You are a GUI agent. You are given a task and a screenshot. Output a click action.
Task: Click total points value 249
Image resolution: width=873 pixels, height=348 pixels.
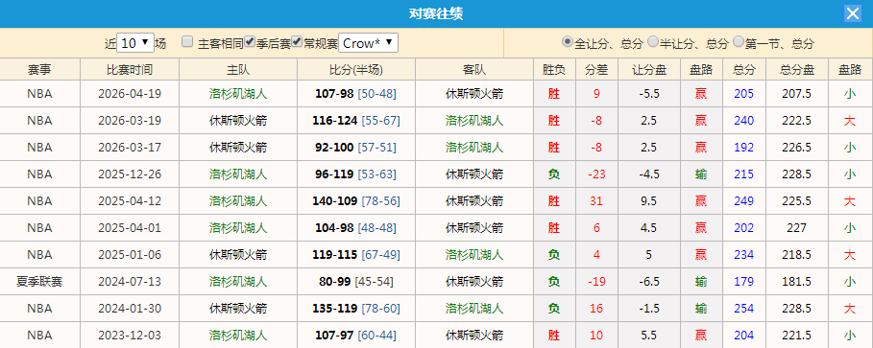[x=744, y=200]
